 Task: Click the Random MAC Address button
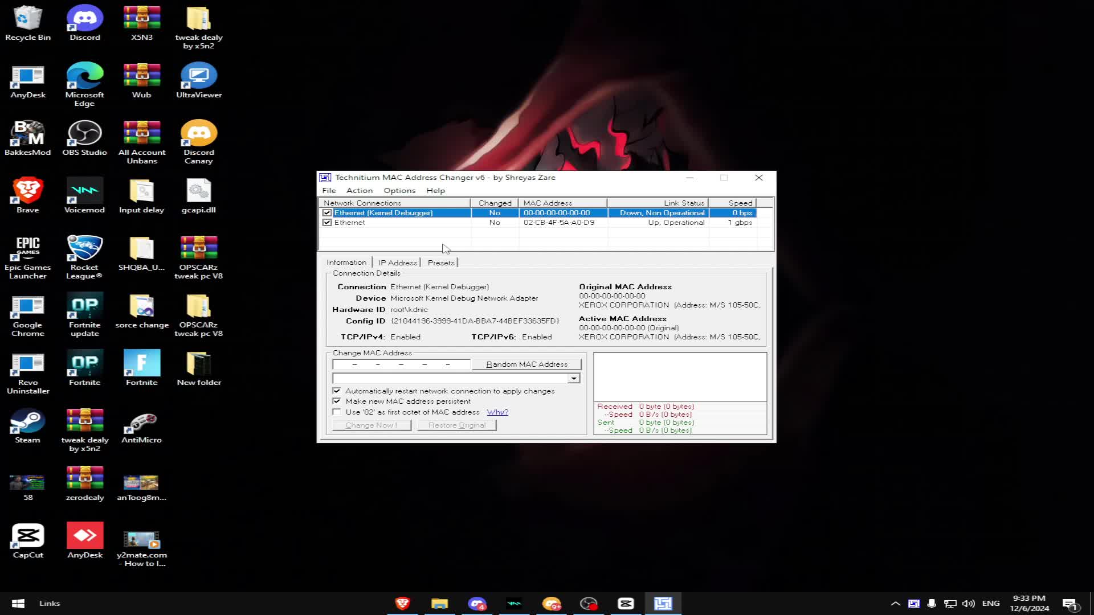pos(525,364)
